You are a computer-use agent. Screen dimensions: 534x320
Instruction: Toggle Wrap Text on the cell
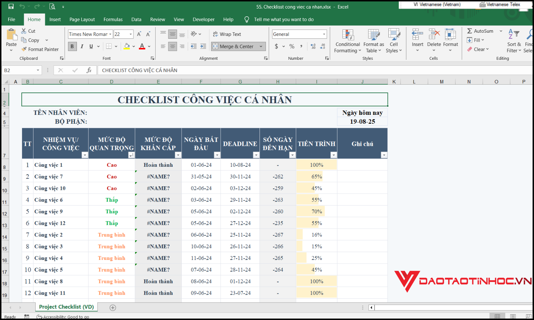click(x=227, y=34)
